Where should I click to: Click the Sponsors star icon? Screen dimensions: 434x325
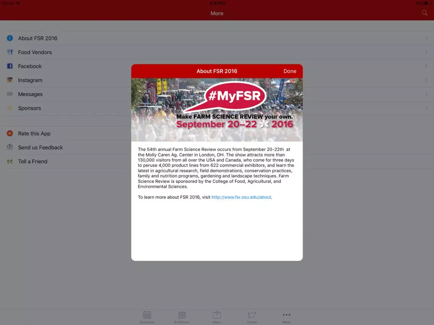[x=10, y=108]
